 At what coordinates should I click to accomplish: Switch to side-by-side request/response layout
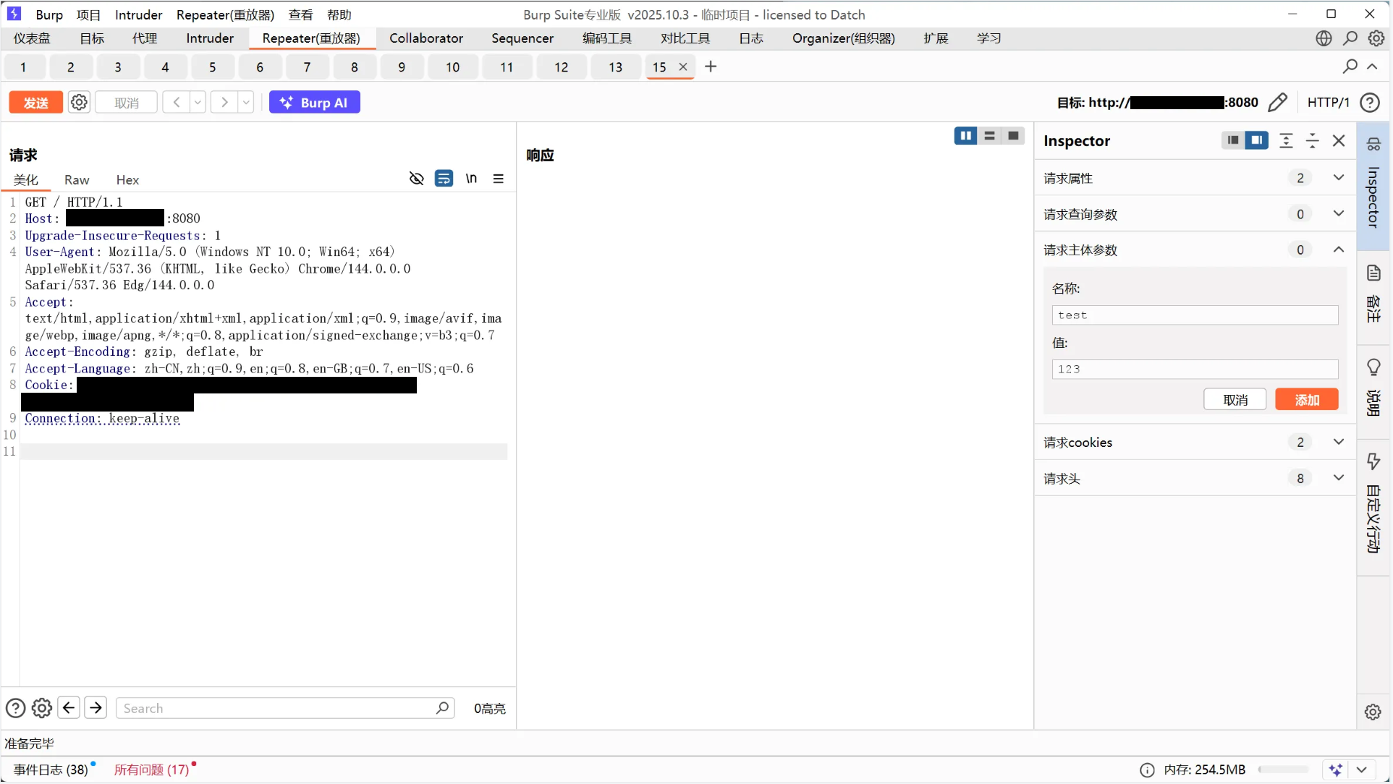(965, 136)
